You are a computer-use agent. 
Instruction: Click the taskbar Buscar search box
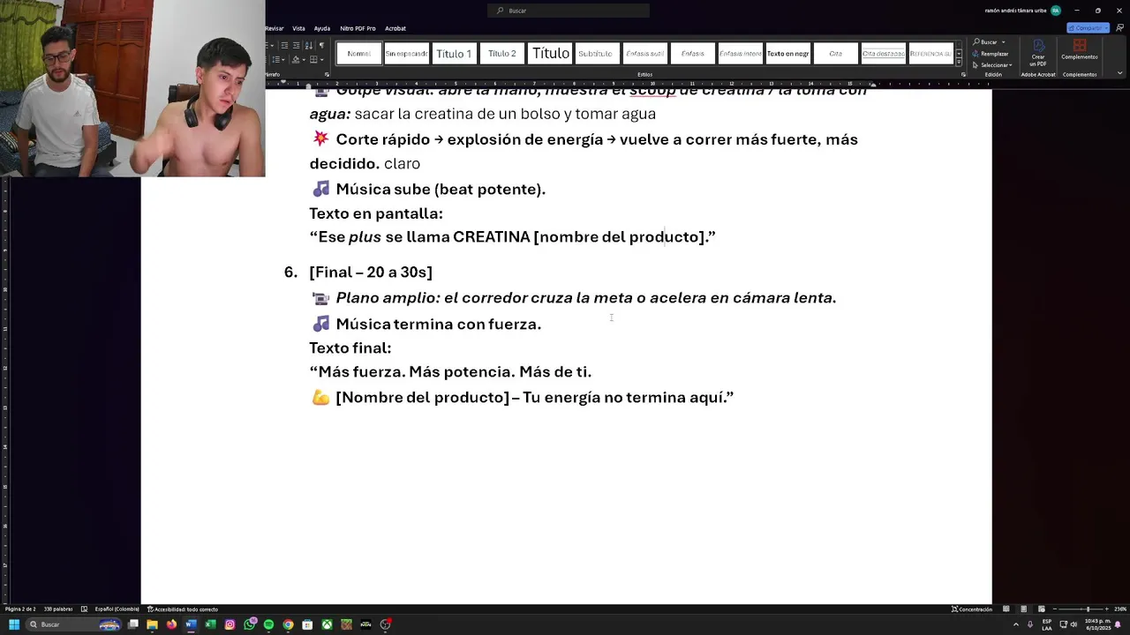[x=74, y=624]
